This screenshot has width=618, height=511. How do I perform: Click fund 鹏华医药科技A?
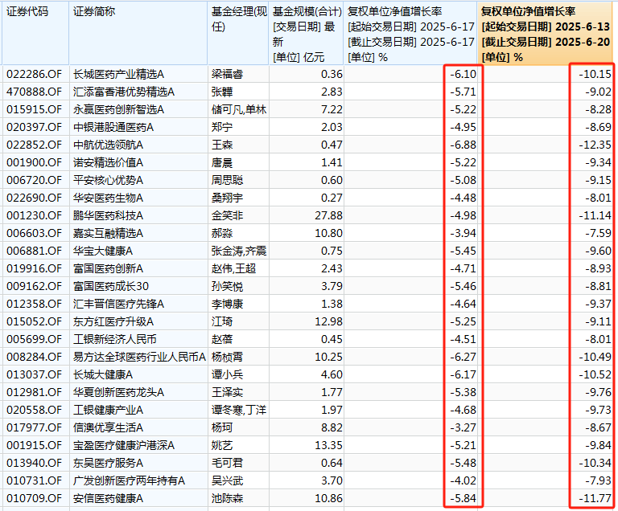point(108,216)
